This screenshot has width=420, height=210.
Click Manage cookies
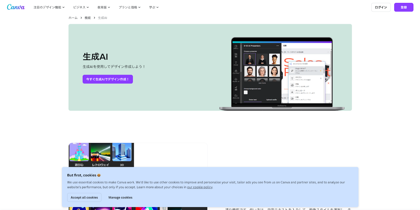[120, 197]
